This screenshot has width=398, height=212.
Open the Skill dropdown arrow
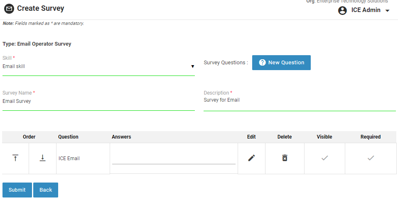[x=192, y=66]
